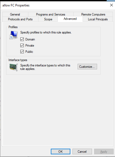Select the Advanced tab
Screen dimensions: 115x157
coord(70,19)
